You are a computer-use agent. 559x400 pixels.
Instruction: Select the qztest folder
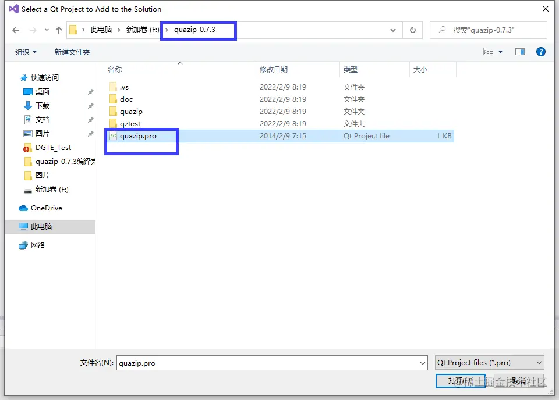tap(130, 123)
